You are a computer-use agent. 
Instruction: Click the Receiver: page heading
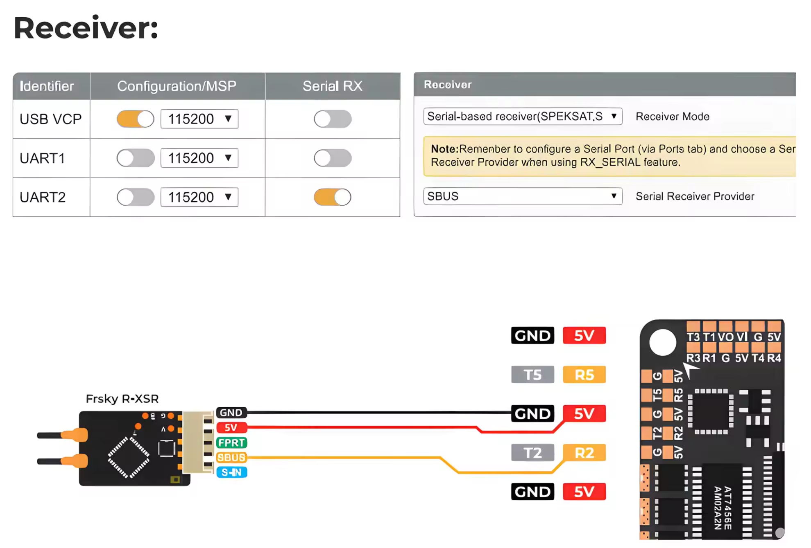tap(86, 28)
